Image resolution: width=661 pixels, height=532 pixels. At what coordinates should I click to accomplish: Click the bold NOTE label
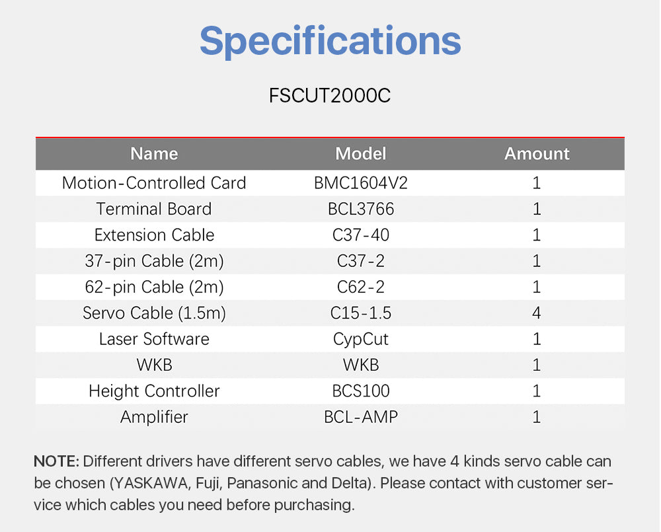click(x=56, y=461)
